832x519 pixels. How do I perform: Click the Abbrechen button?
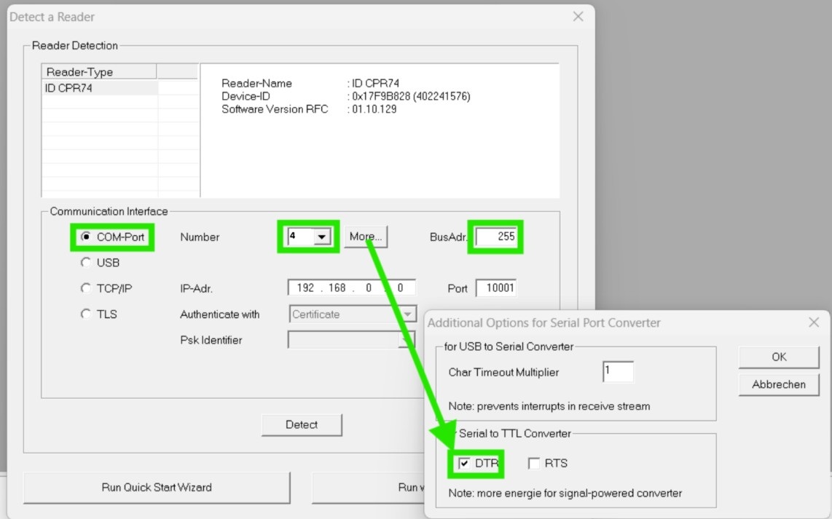(x=779, y=384)
